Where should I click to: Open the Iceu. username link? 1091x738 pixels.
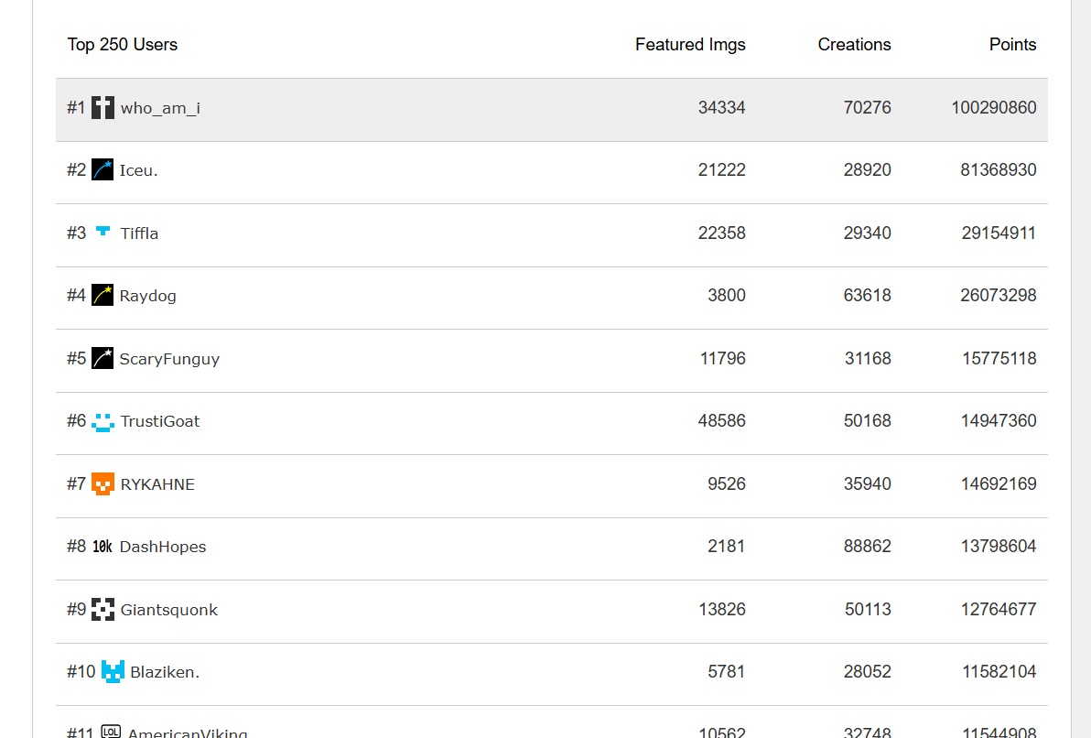(x=138, y=170)
